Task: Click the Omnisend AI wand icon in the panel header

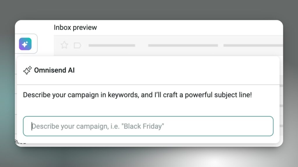Action: [27, 70]
